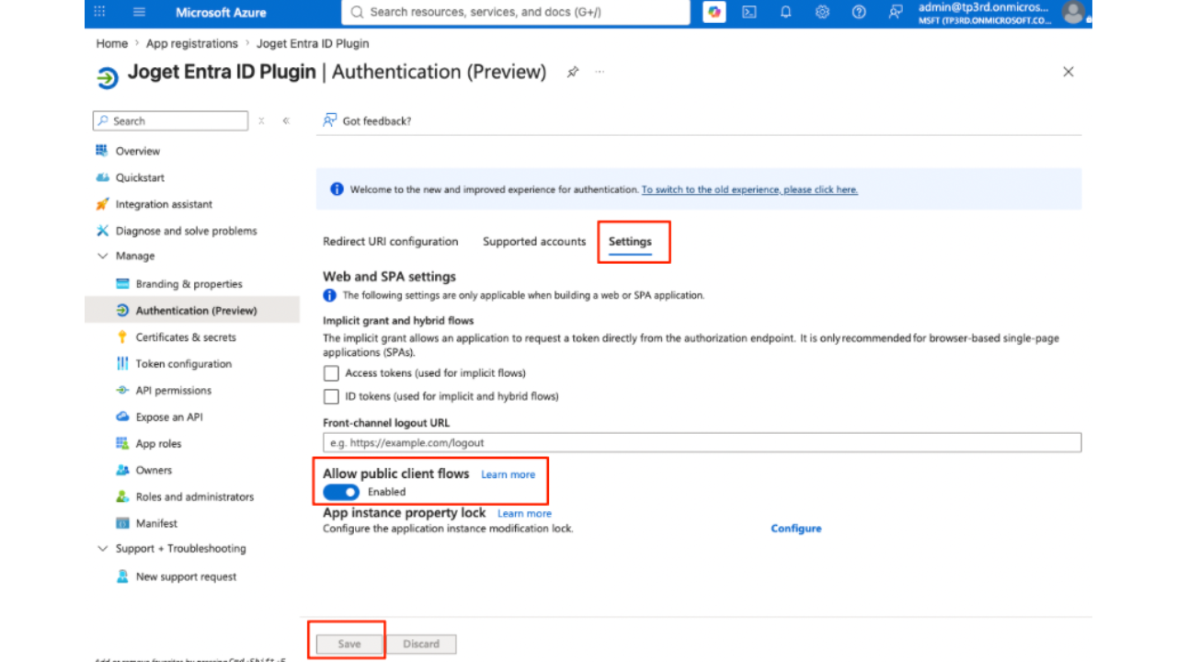Open the Cloud Shell icon
1177x662 pixels.
click(749, 12)
